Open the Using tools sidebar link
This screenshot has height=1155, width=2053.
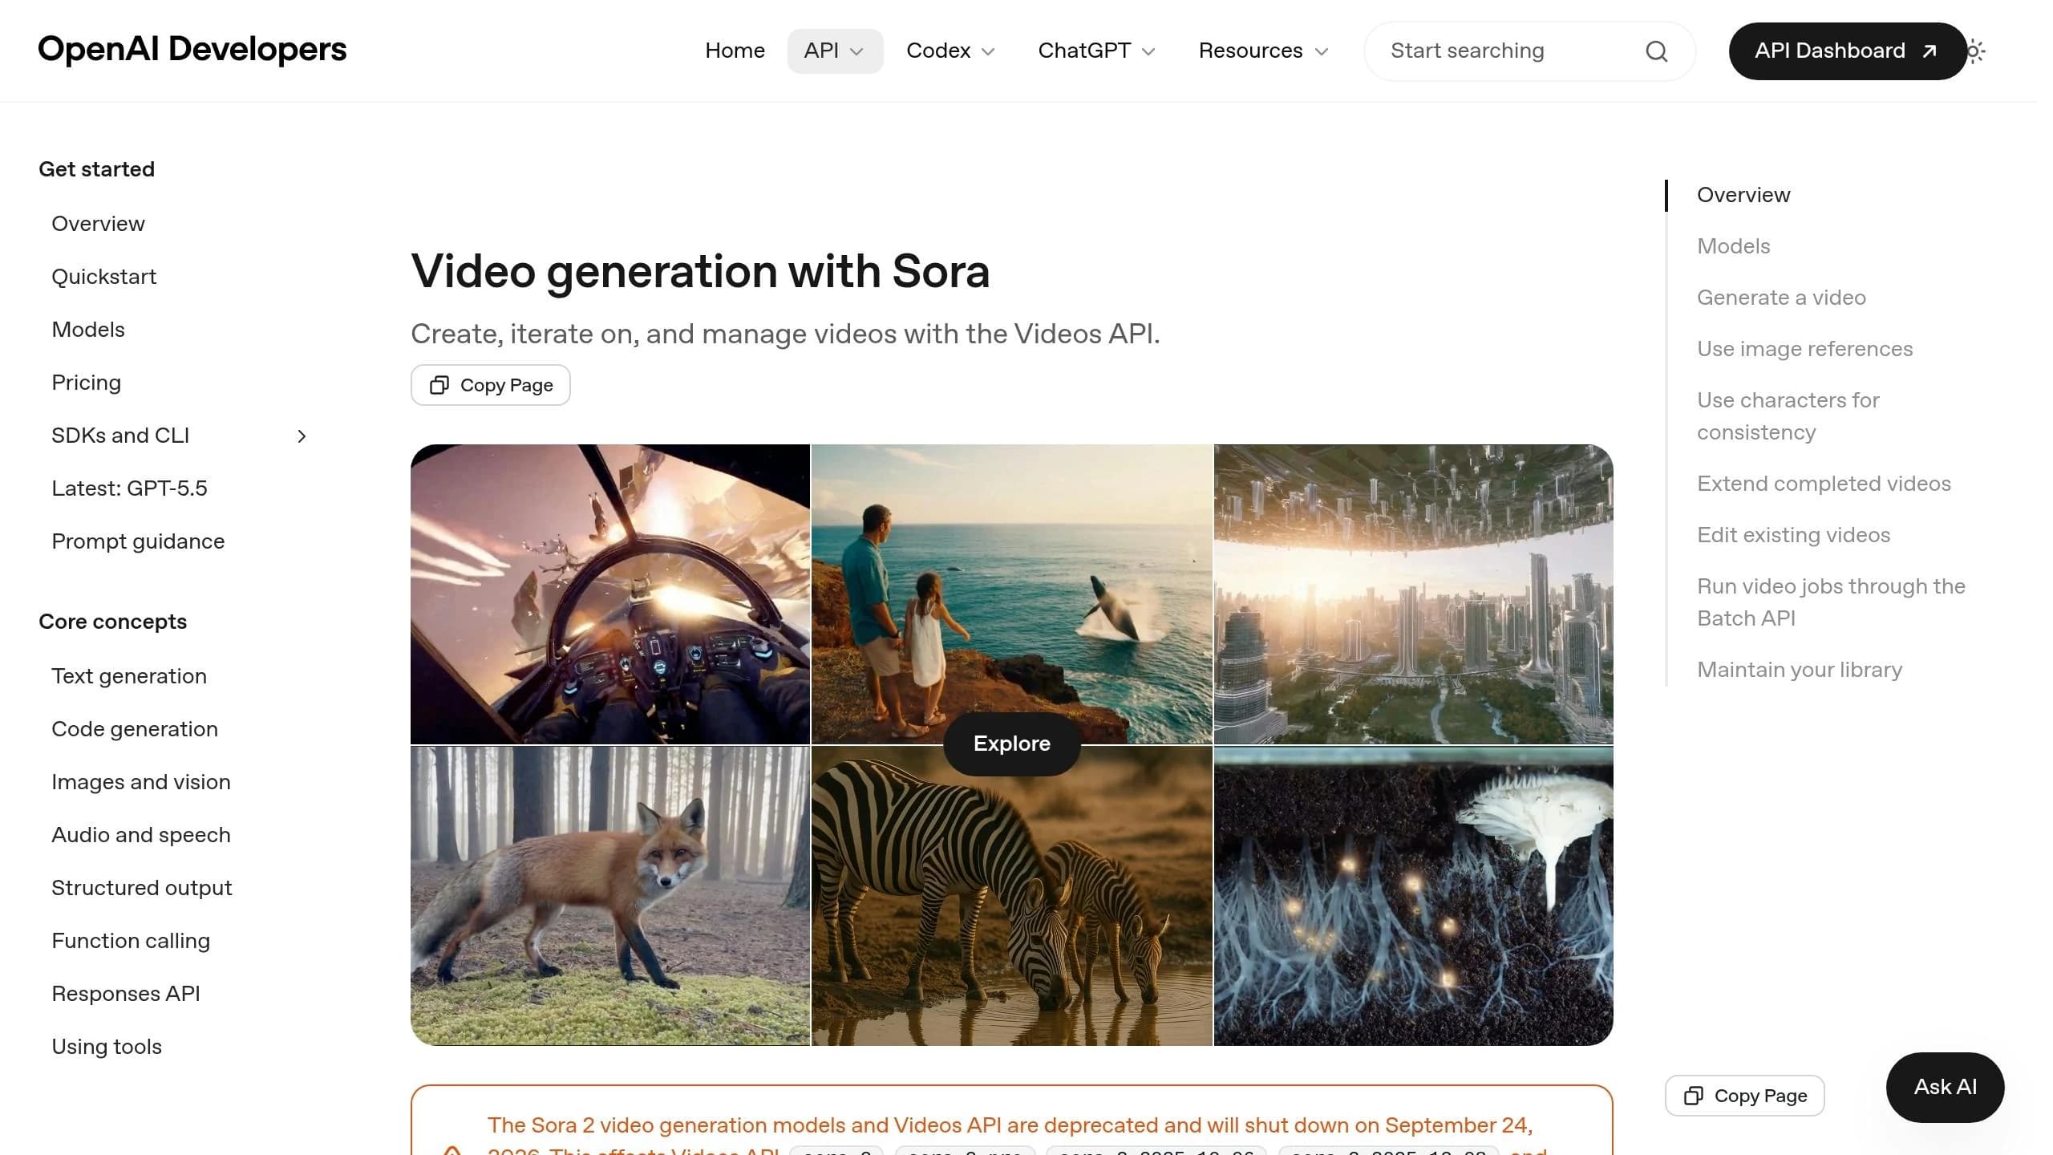107,1047
